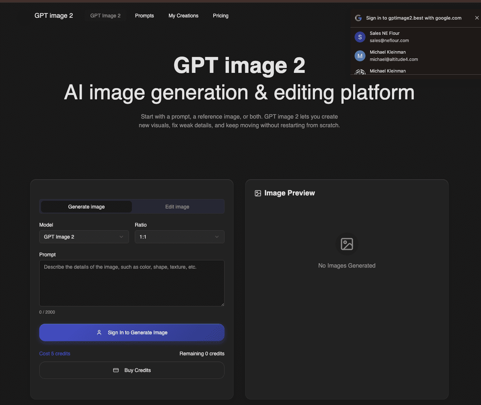Click the user icon on Sign In button
Image resolution: width=481 pixels, height=405 pixels.
[x=99, y=332]
